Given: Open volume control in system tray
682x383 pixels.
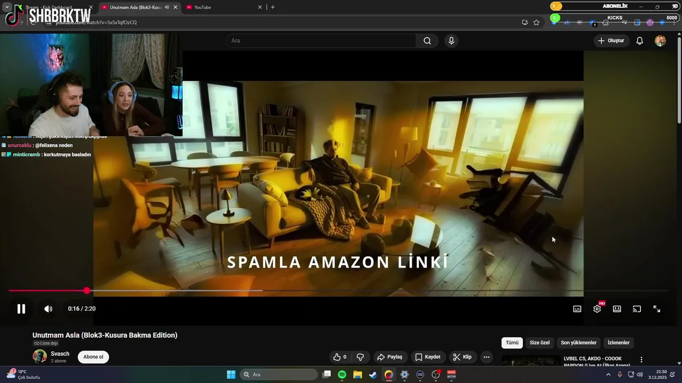Looking at the screenshot, I should 640,374.
